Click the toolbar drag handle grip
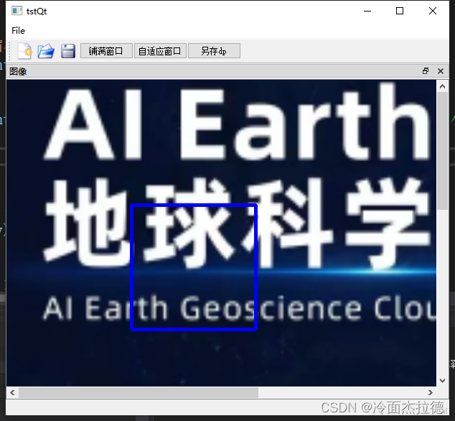Viewport: 455px width, 421px height. click(9, 51)
